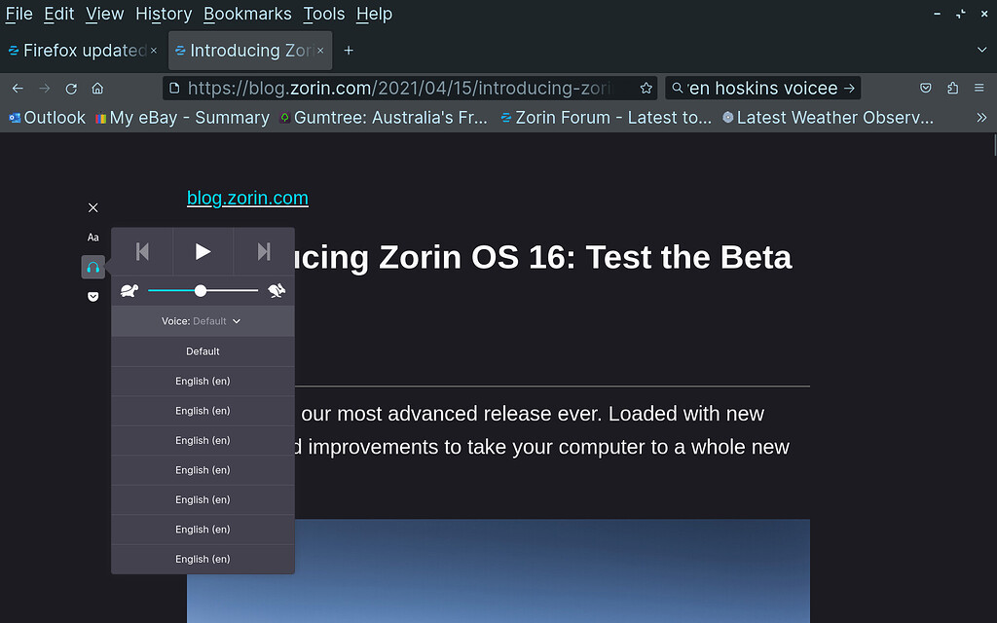997x623 pixels.
Task: Open the Gumtree Australia bookmark
Action: [x=384, y=118]
